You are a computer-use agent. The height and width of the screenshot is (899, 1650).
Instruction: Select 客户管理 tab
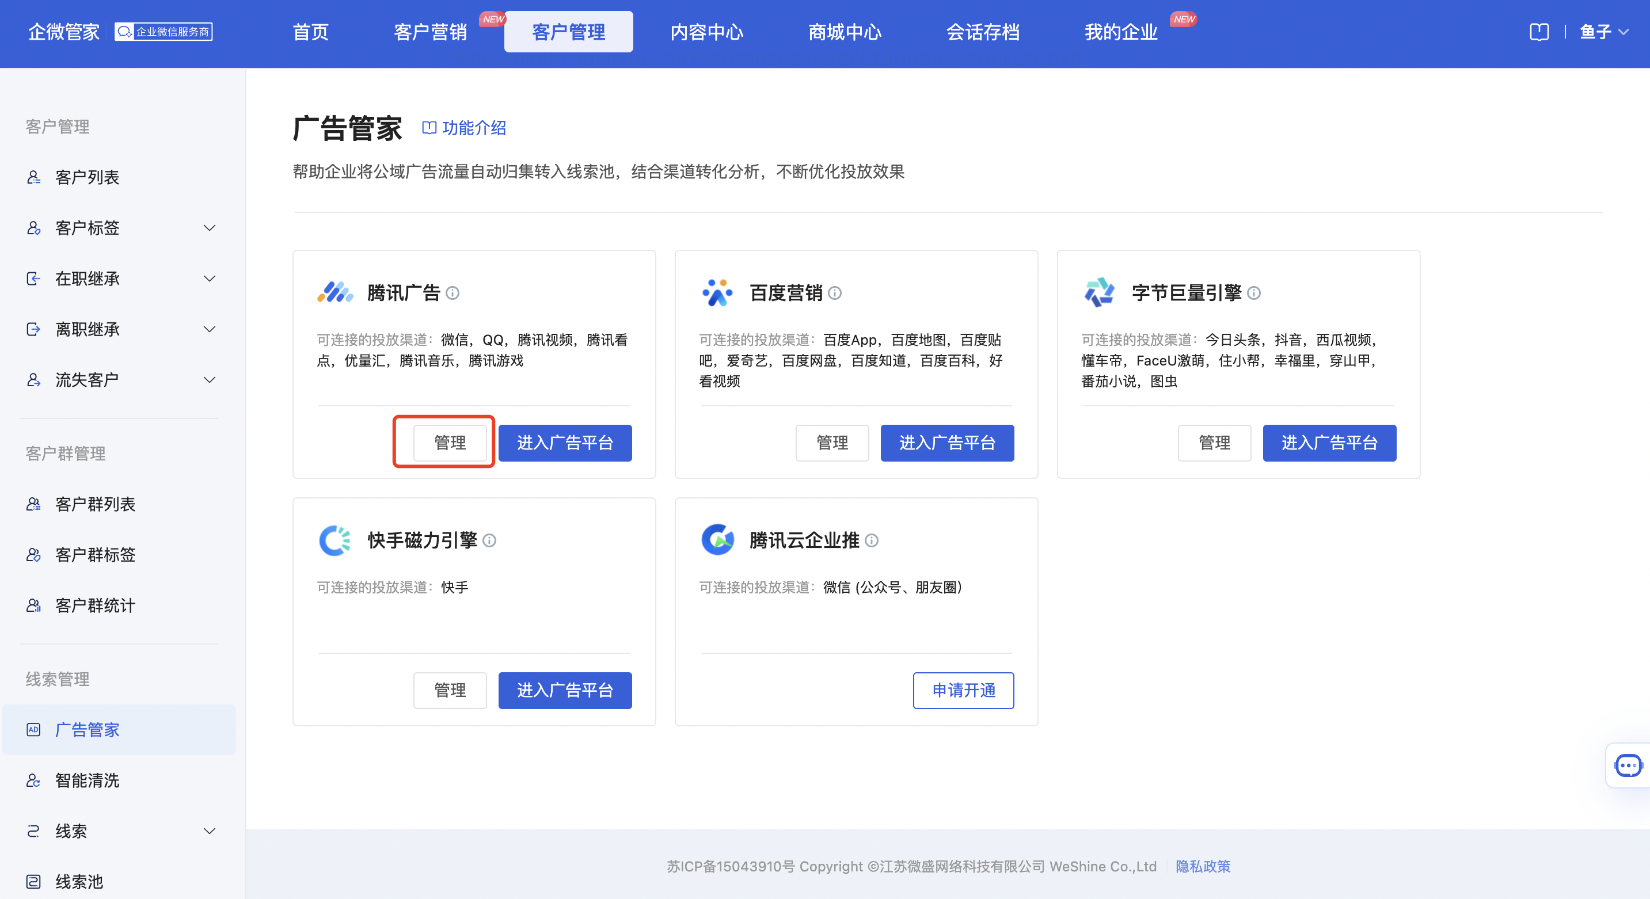tap(569, 32)
